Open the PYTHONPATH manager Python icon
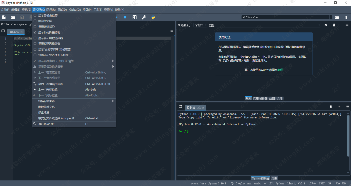 (153, 17)
